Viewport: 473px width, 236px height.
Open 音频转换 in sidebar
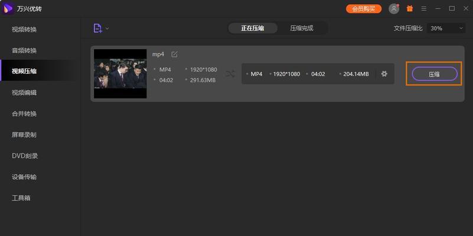point(24,50)
